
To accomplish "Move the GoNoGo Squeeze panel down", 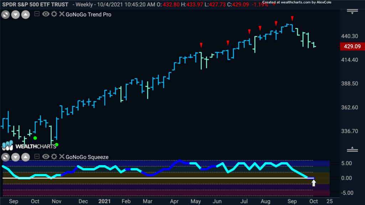I will 16,157.
